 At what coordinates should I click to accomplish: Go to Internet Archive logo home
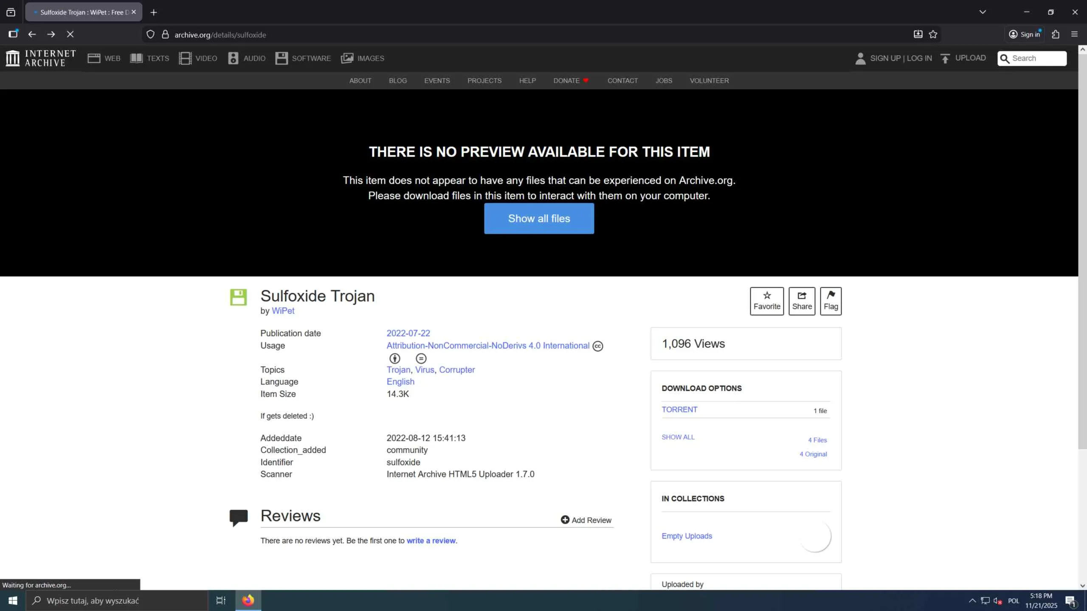tap(41, 58)
